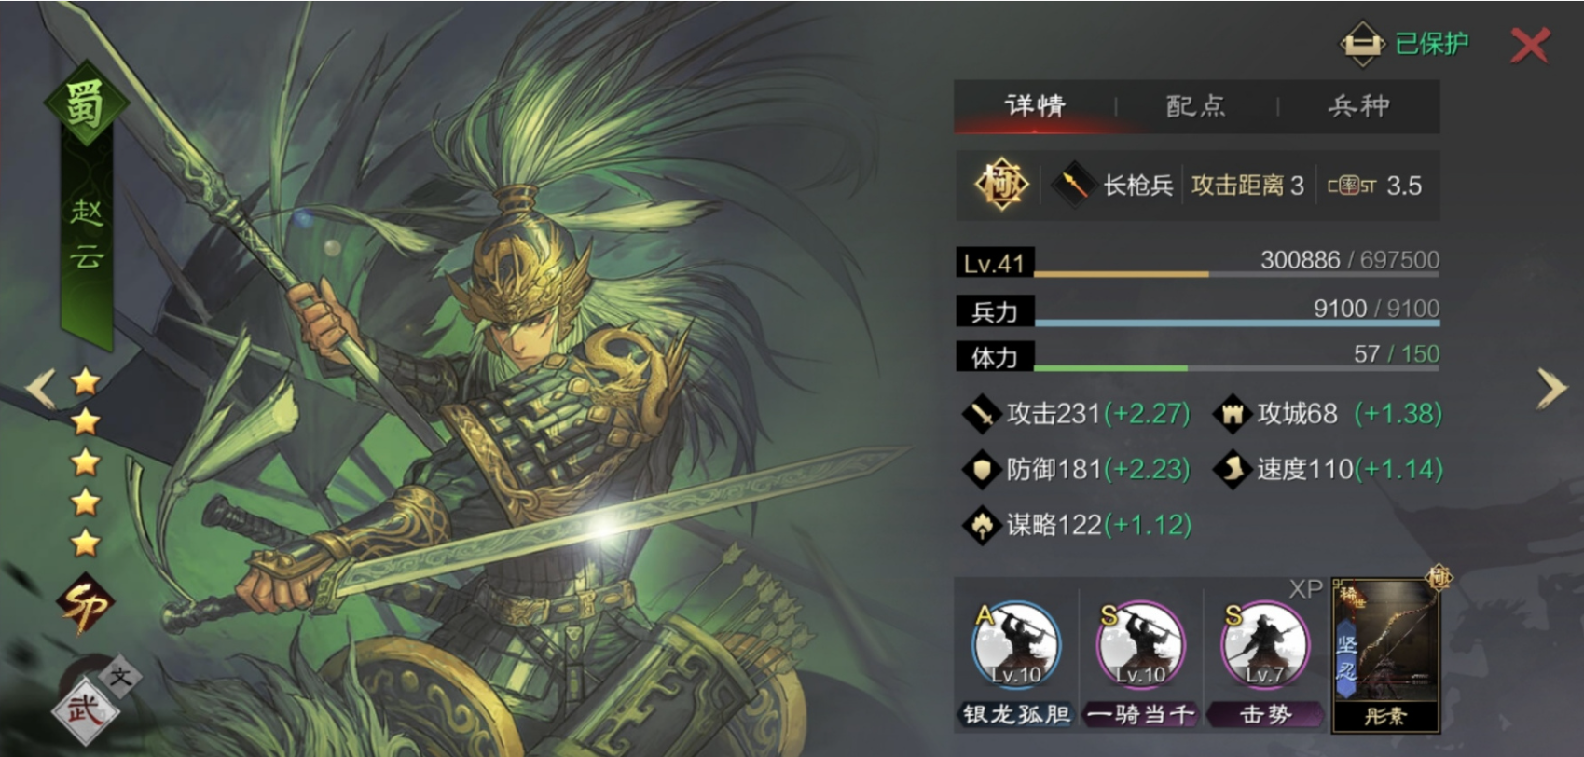1584x757 pixels.
Task: Click the 极 rarity badge
Action: pos(1001,184)
